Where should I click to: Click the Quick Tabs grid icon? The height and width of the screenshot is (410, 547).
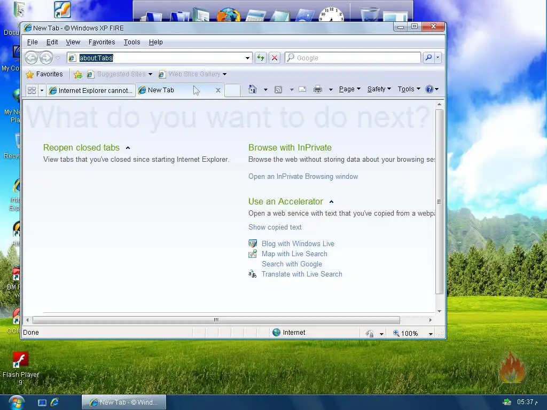coord(32,91)
